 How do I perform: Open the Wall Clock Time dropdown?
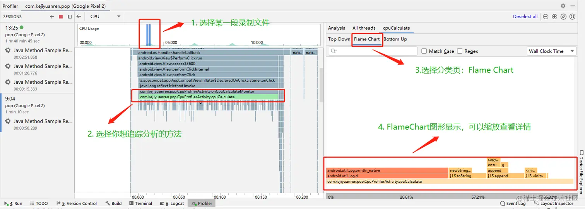coord(552,51)
